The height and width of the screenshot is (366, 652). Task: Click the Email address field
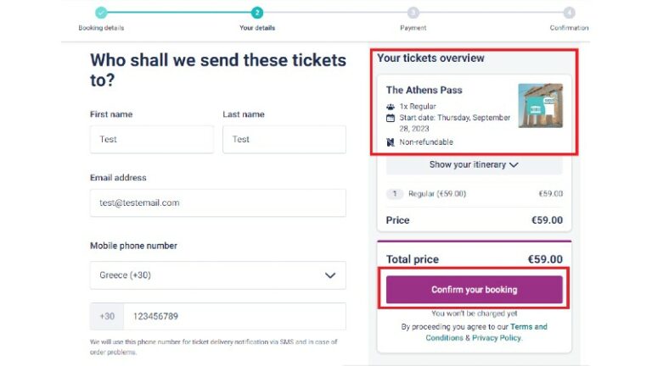tap(217, 203)
